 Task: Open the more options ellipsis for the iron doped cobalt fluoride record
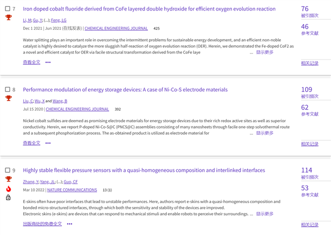coord(48,63)
